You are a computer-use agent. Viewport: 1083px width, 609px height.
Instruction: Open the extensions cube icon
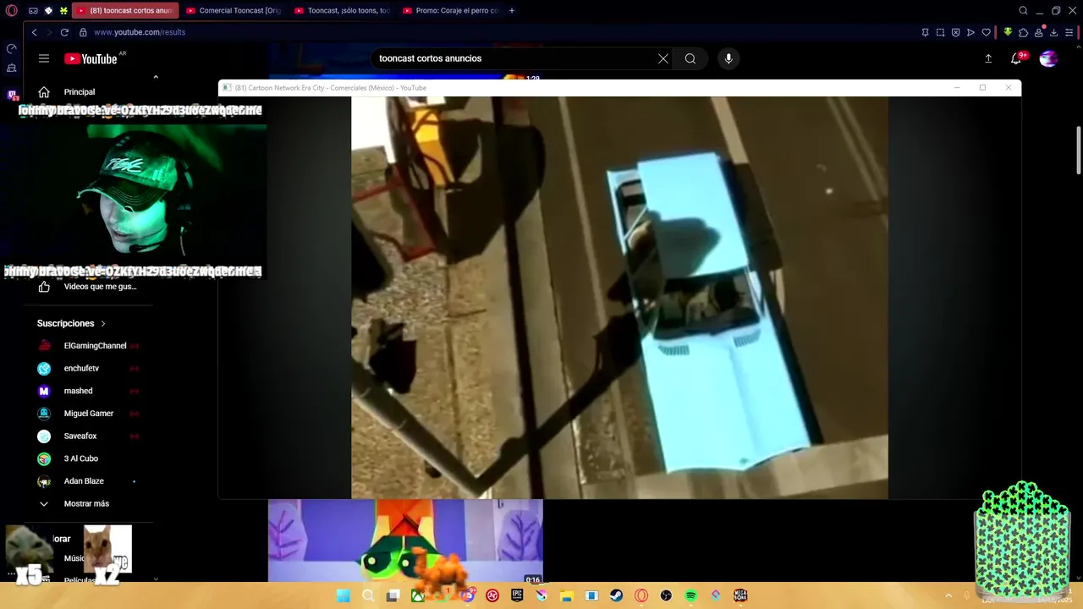(x=1023, y=32)
